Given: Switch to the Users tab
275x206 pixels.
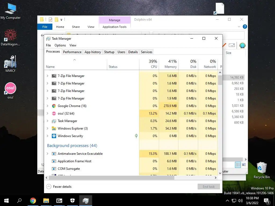Looking at the screenshot, I should click(x=121, y=52).
